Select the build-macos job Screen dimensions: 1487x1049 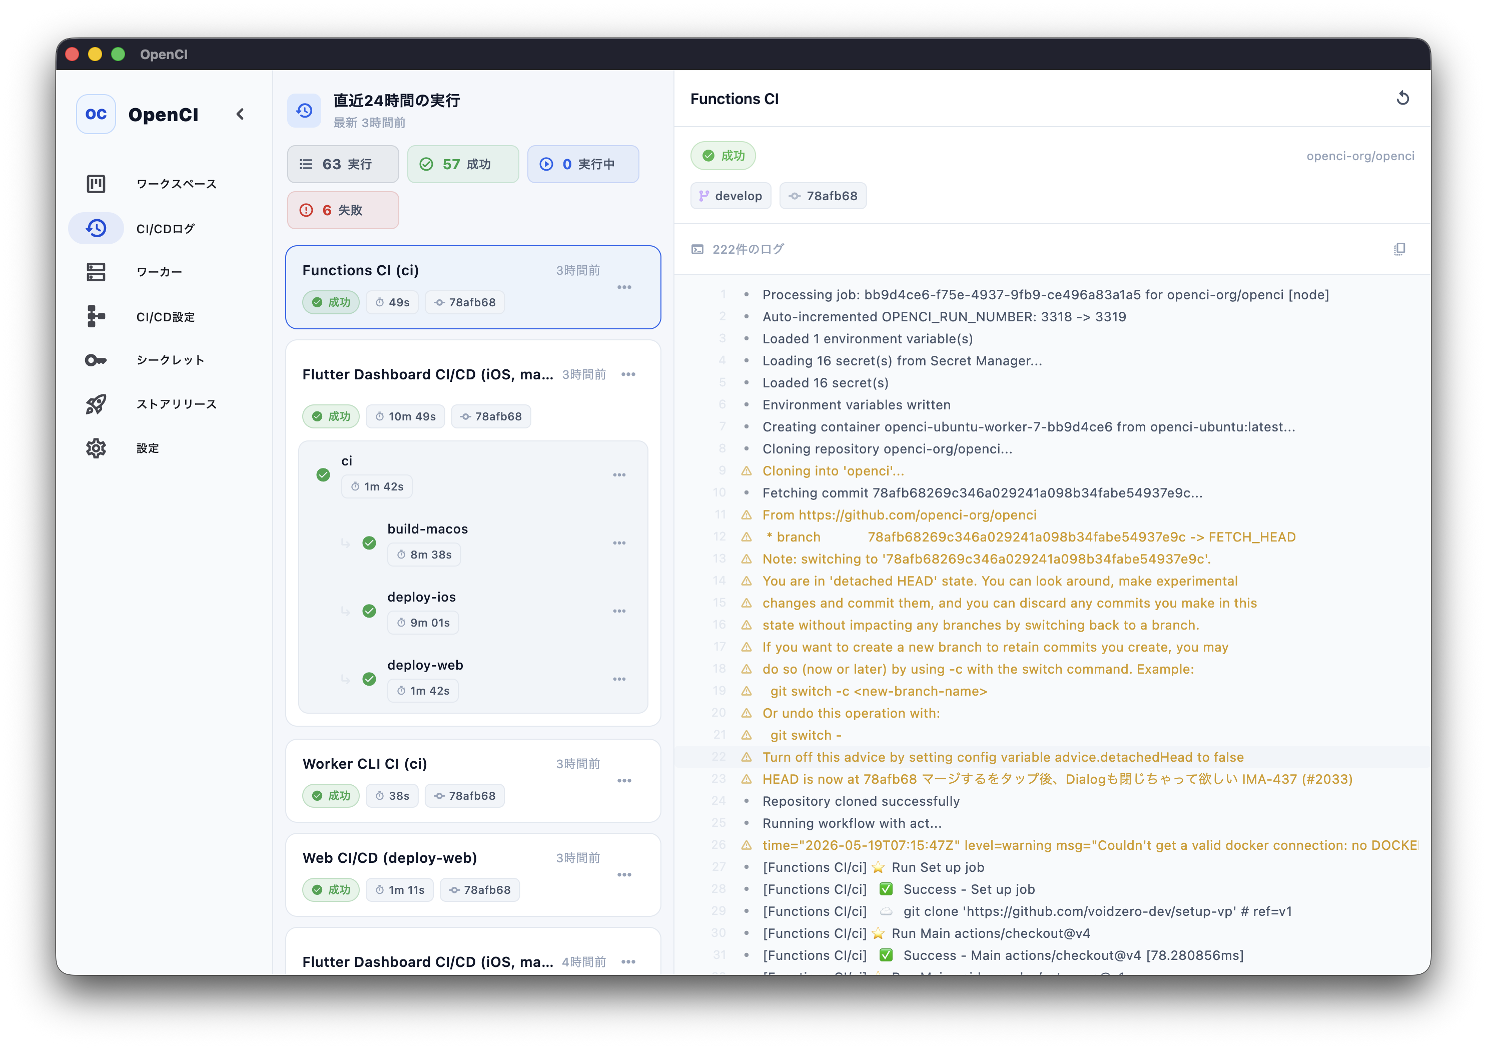click(473, 543)
